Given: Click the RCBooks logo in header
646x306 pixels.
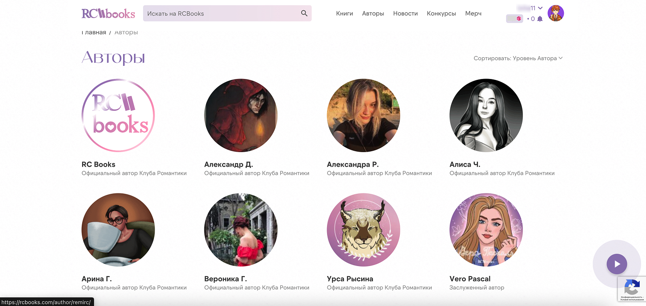Looking at the screenshot, I should (108, 14).
